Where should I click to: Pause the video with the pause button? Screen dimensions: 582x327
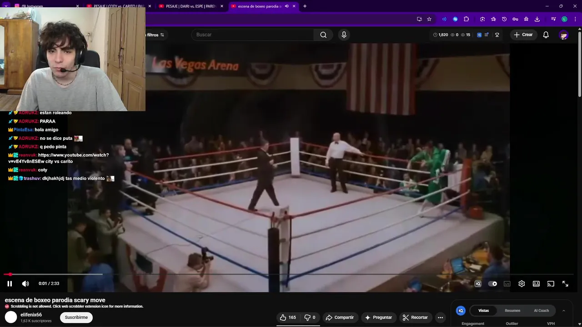click(x=10, y=283)
